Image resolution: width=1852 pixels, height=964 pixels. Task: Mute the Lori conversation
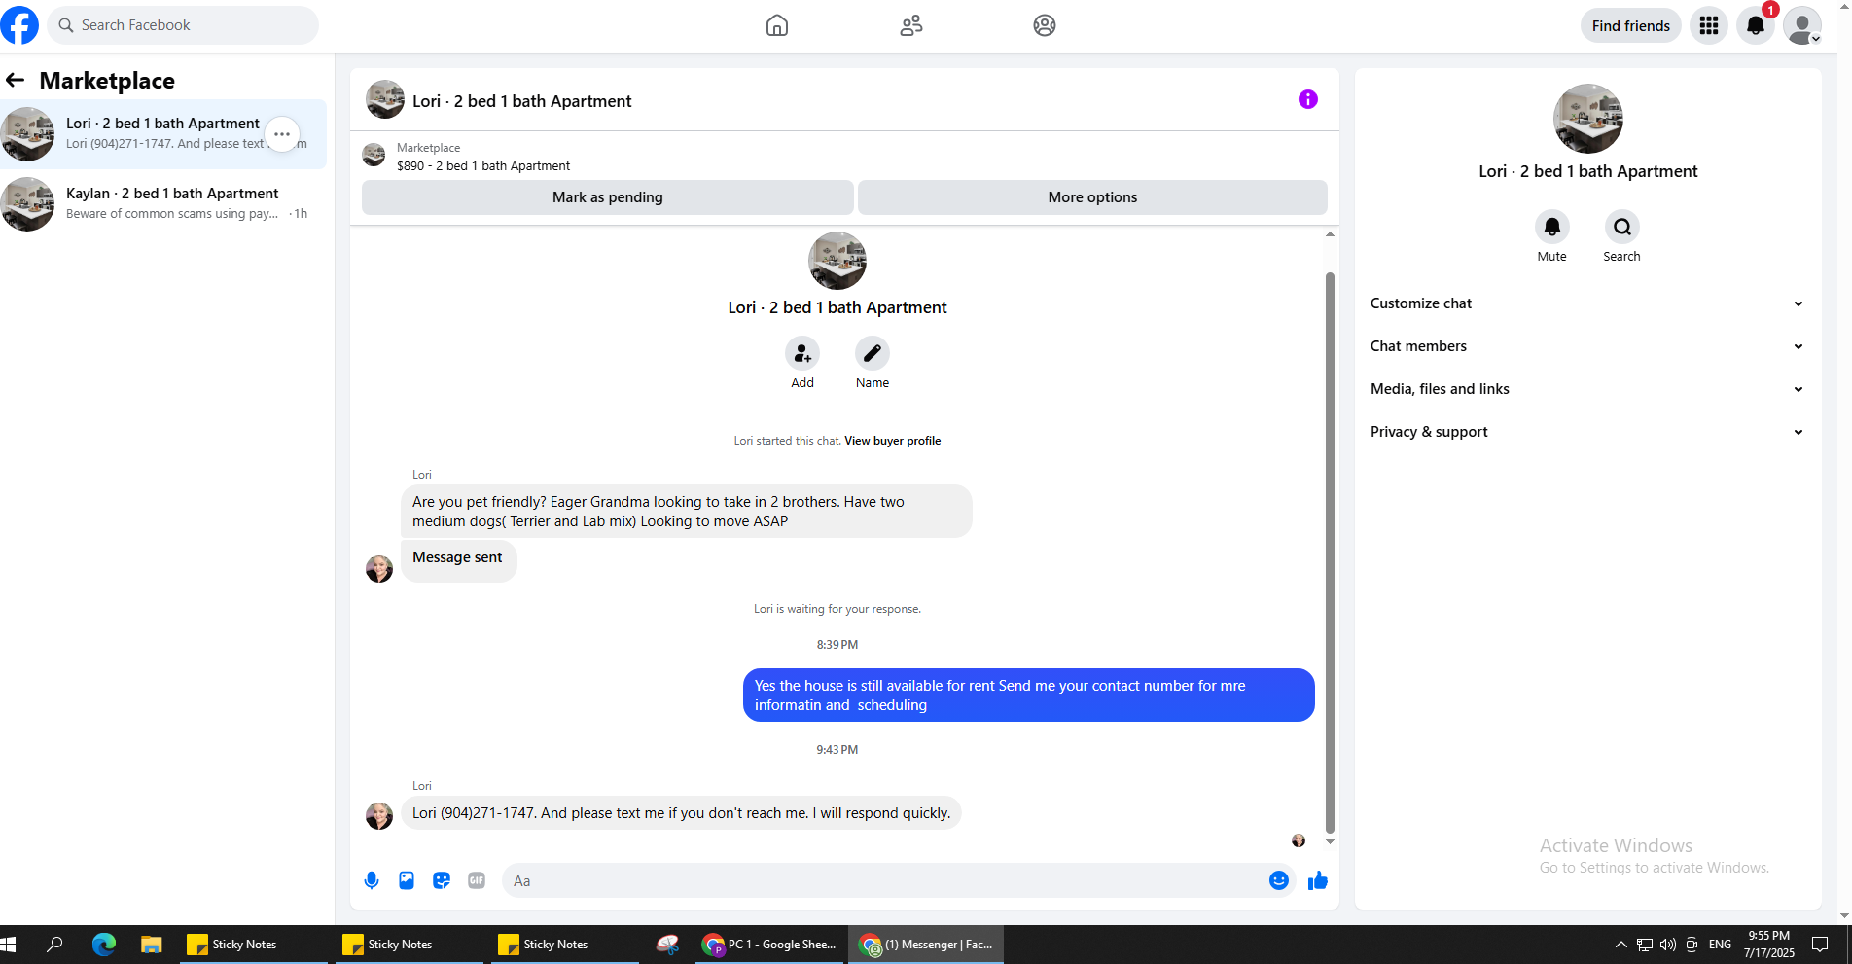(x=1552, y=227)
